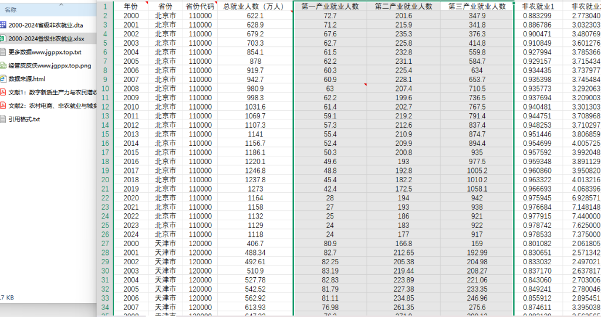Select the 非农就业1 header cell
The height and width of the screenshot is (317, 601).
pyautogui.click(x=538, y=6)
